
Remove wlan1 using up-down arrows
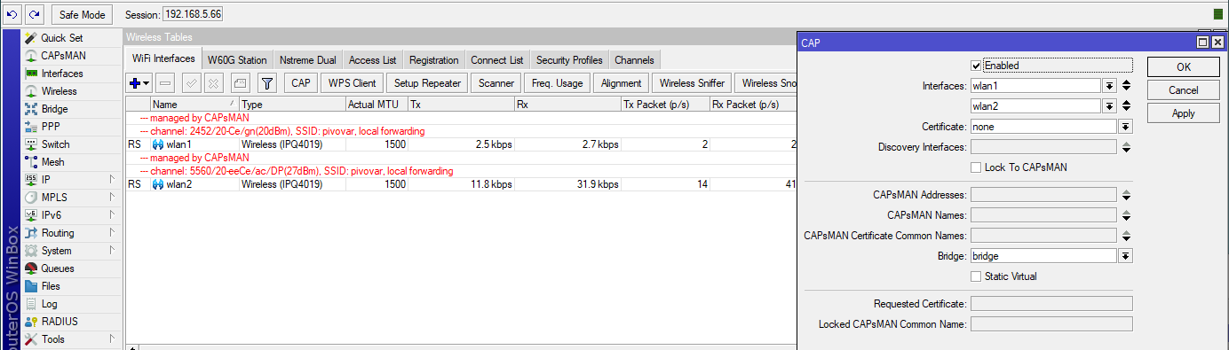click(x=1126, y=86)
